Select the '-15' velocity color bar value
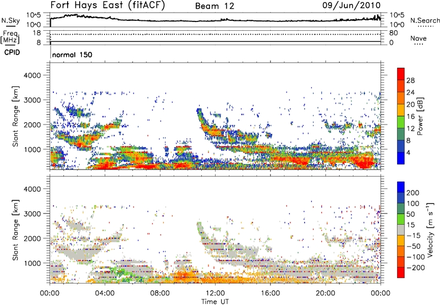This screenshot has width=440, height=305. (x=413, y=235)
